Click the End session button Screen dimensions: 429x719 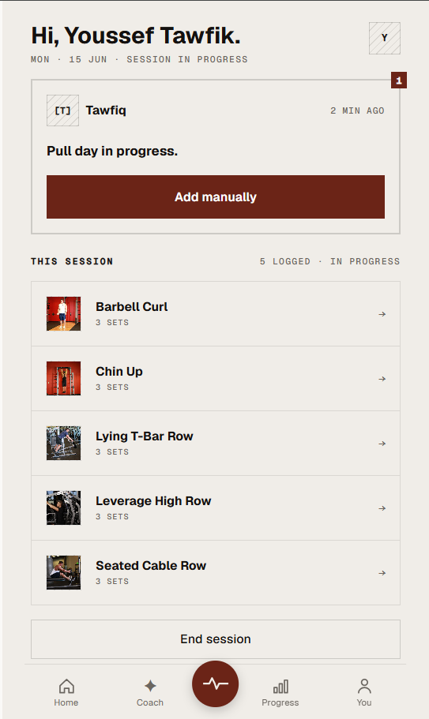pyautogui.click(x=216, y=639)
